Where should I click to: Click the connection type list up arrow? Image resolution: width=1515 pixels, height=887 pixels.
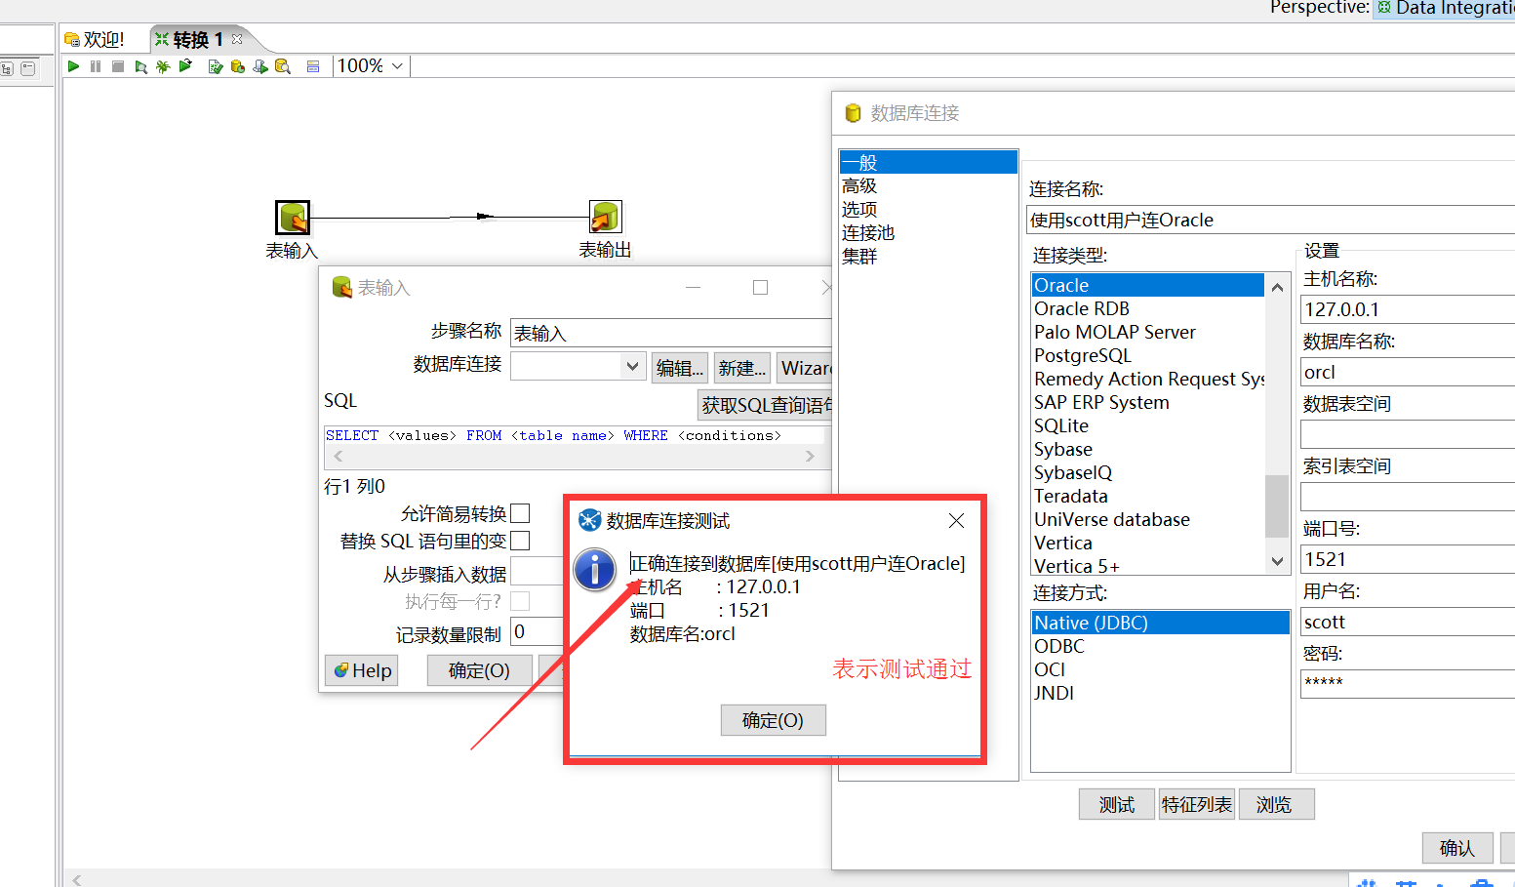coord(1277,287)
